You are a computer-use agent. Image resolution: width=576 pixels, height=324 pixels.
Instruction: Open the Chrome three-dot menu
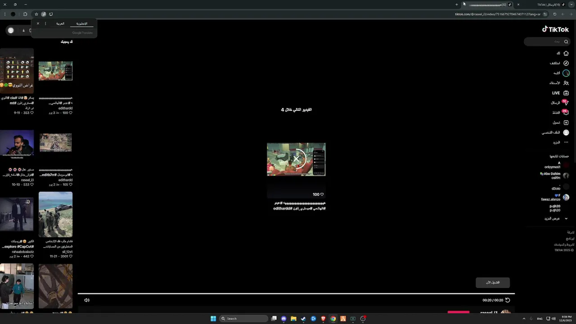tap(4, 14)
